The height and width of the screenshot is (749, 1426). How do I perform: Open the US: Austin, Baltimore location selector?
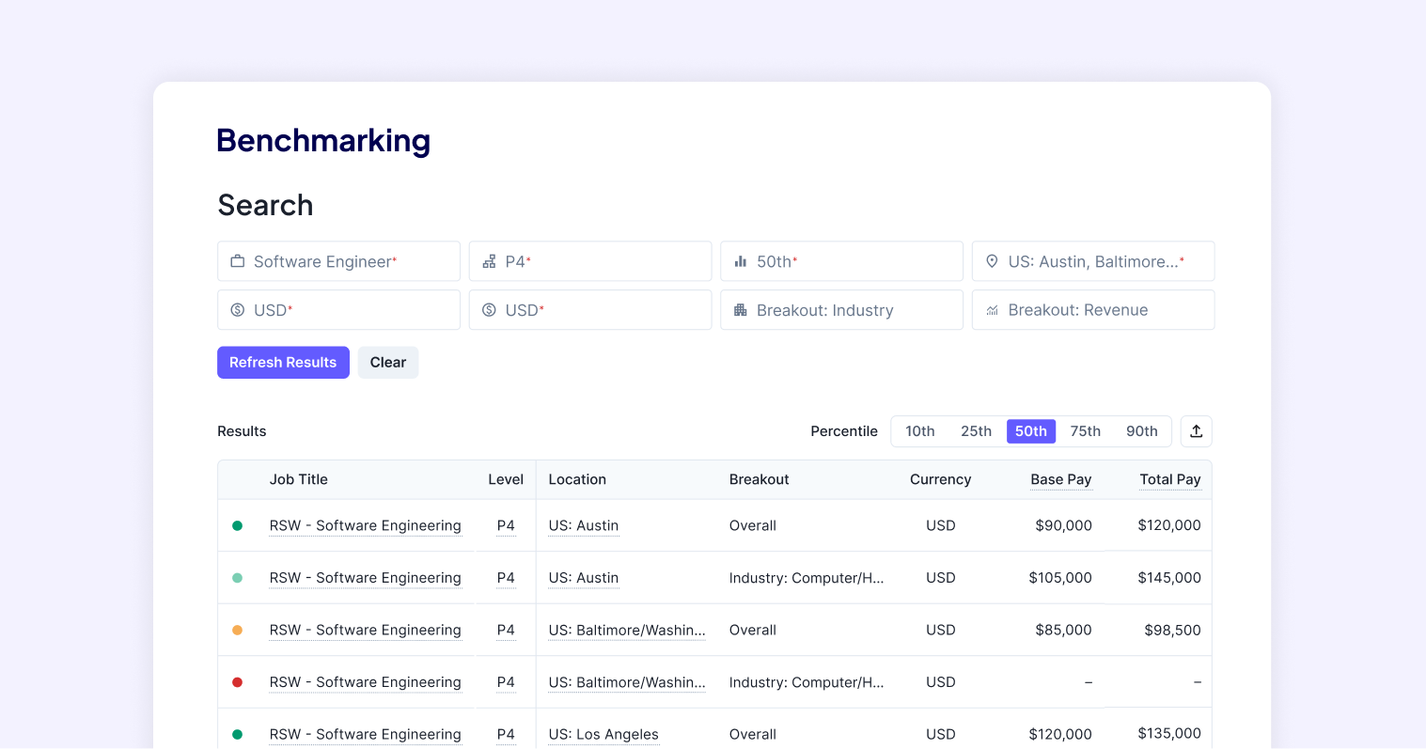click(x=1093, y=261)
